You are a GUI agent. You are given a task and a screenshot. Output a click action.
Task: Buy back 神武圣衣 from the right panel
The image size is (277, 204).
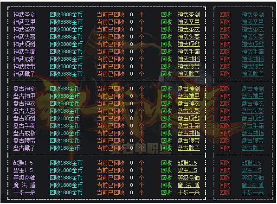point(252,29)
